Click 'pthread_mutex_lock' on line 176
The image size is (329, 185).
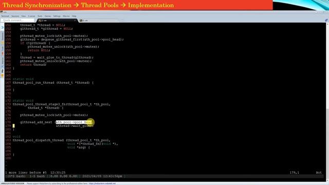[x=37, y=115]
